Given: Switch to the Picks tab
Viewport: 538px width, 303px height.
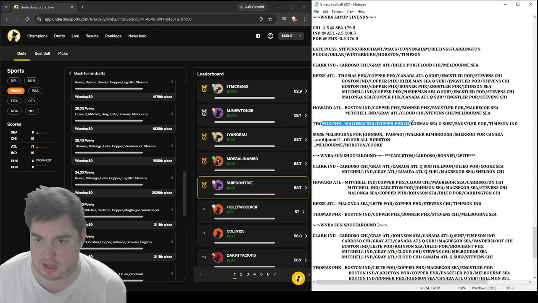Looking at the screenshot, I should (x=63, y=53).
